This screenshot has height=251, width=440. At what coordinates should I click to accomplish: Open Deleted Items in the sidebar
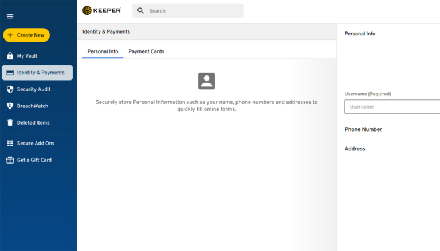(x=33, y=122)
